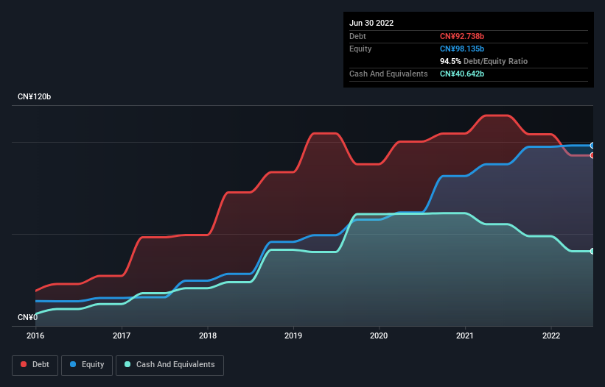The width and height of the screenshot is (605, 387).
Task: Click the 2017 x-axis label
Action: [x=122, y=335]
